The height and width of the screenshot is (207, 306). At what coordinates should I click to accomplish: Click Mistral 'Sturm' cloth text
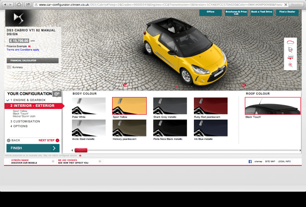pyautogui.click(x=24, y=116)
